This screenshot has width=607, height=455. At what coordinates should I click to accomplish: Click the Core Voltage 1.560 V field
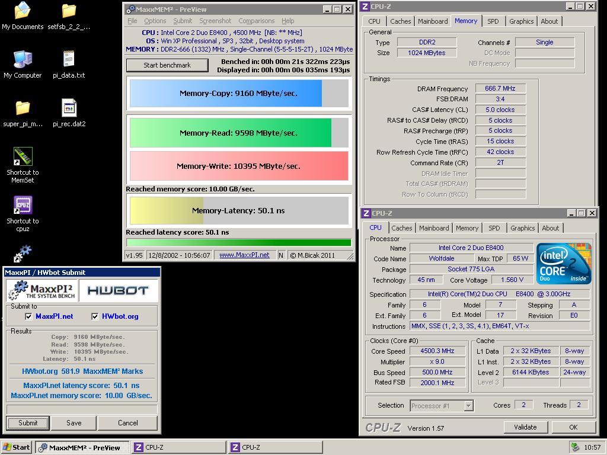[x=512, y=280]
